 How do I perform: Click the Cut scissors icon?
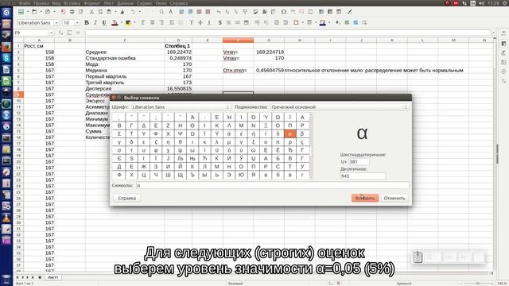[91, 12]
